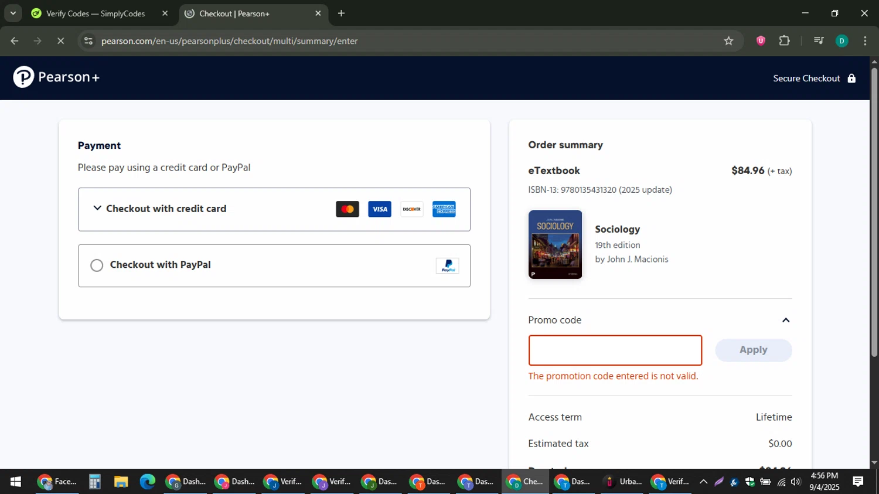Viewport: 879px width, 494px height.
Task: Click the Sociology book title
Action: point(617,229)
